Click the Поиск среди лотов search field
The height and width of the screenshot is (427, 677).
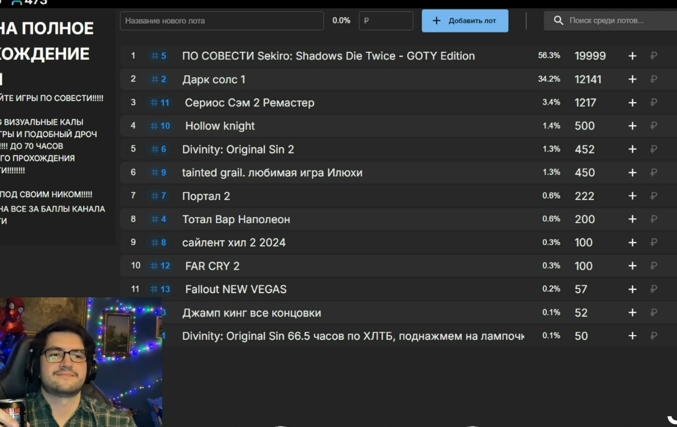610,21
